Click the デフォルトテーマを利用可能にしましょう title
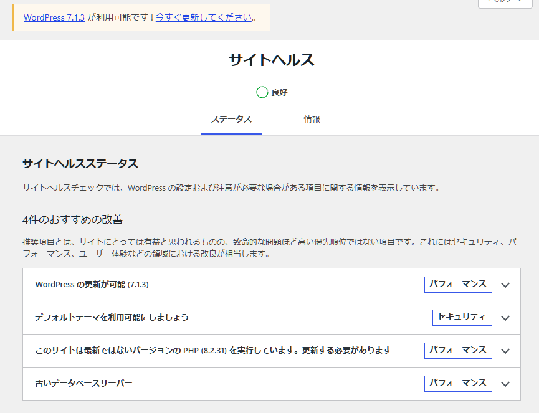Viewport: 539px width, 413px height. [112, 317]
